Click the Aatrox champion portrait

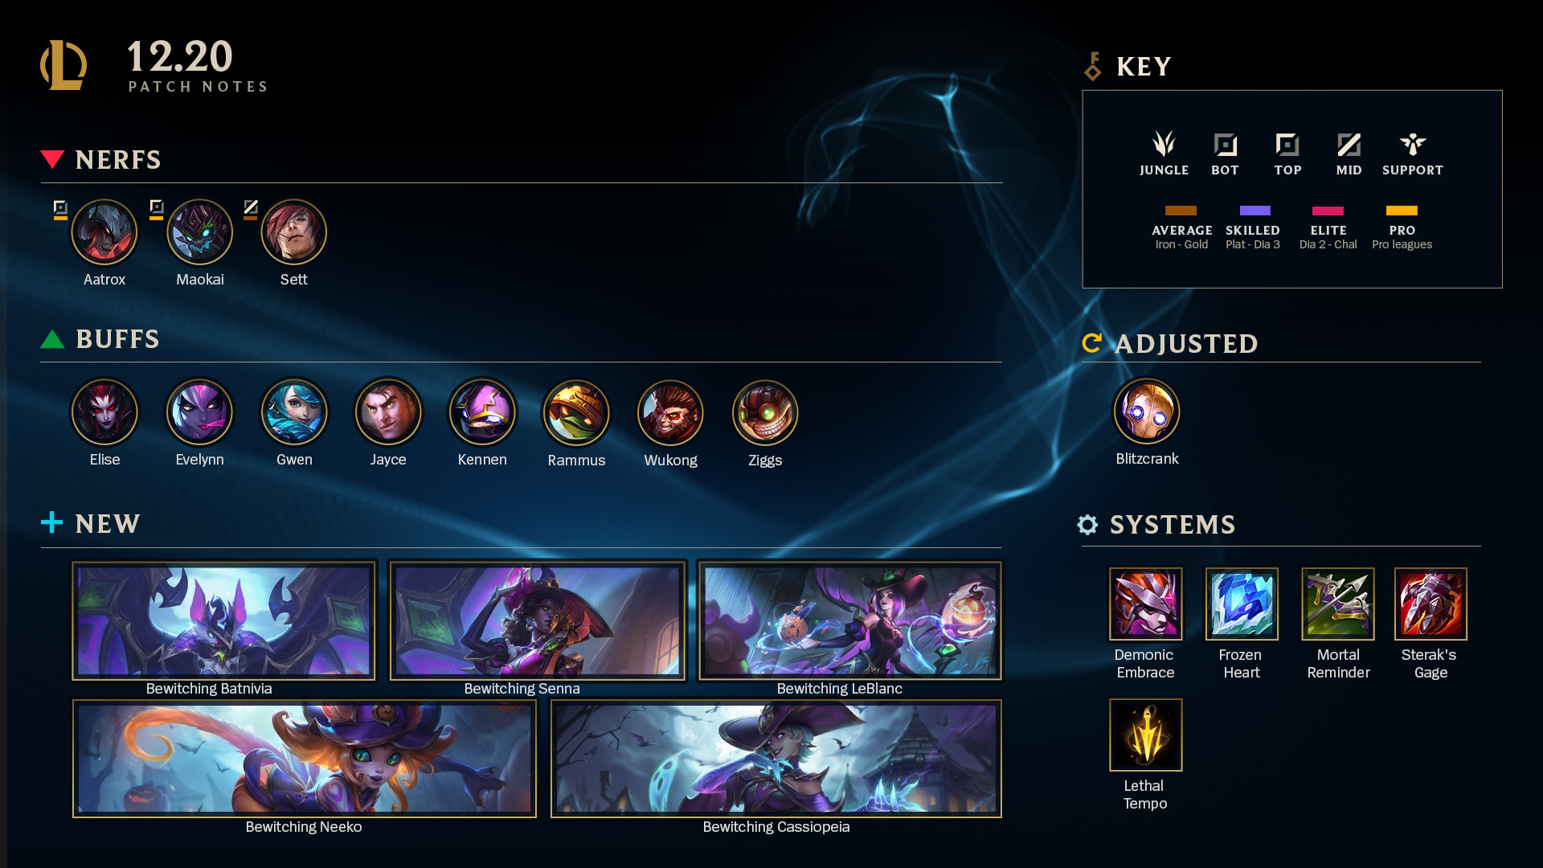click(104, 232)
